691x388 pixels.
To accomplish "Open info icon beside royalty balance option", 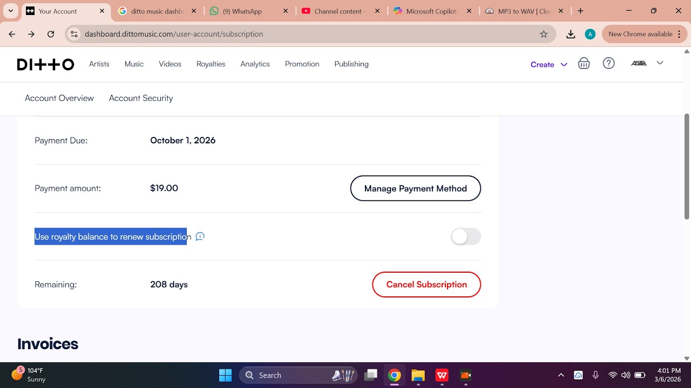I will click(200, 237).
